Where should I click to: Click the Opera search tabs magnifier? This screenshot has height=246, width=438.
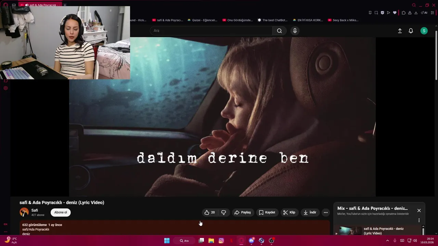pos(414,5)
